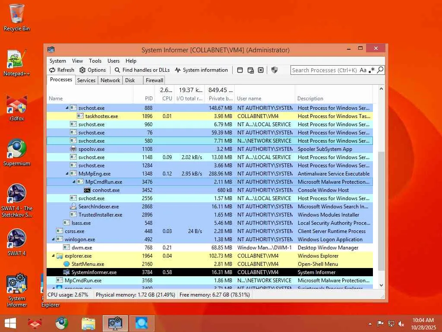Screen dimensions: 442x332
Task: Select the r3dfox desktop shortcut
Action: click(x=17, y=108)
